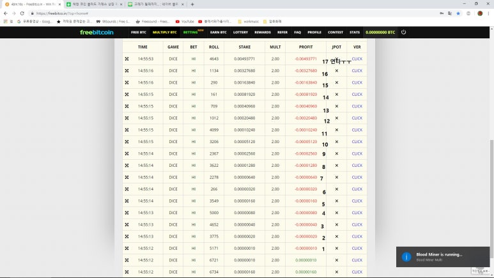Click the dice icon on row 14:55:53
494x278 pixels.
coord(127,59)
